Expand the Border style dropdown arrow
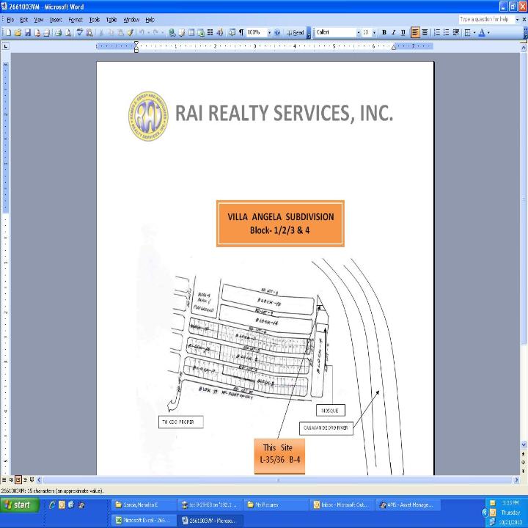 coord(474,33)
